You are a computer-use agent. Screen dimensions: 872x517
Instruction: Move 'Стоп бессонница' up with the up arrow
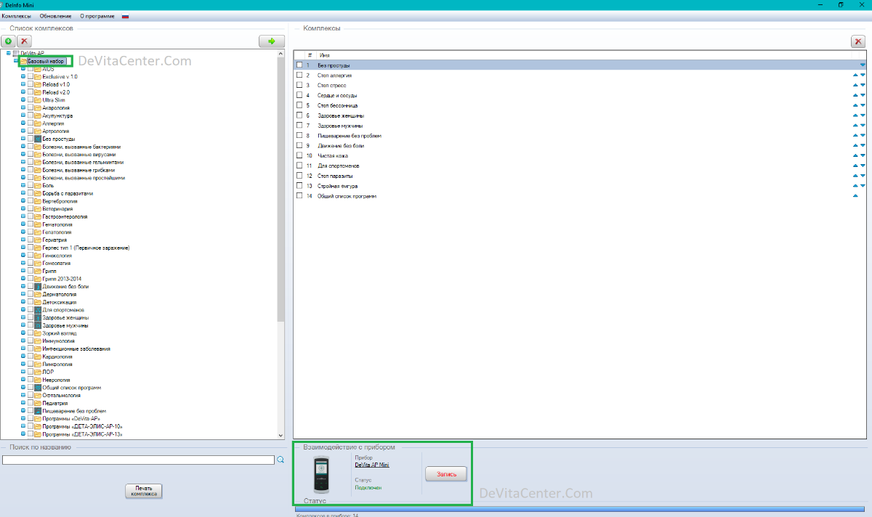[855, 106]
